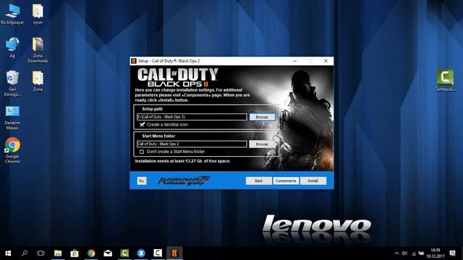Open the Zona folder icon
Viewport: 463px width, 260px height.
pos(38,81)
